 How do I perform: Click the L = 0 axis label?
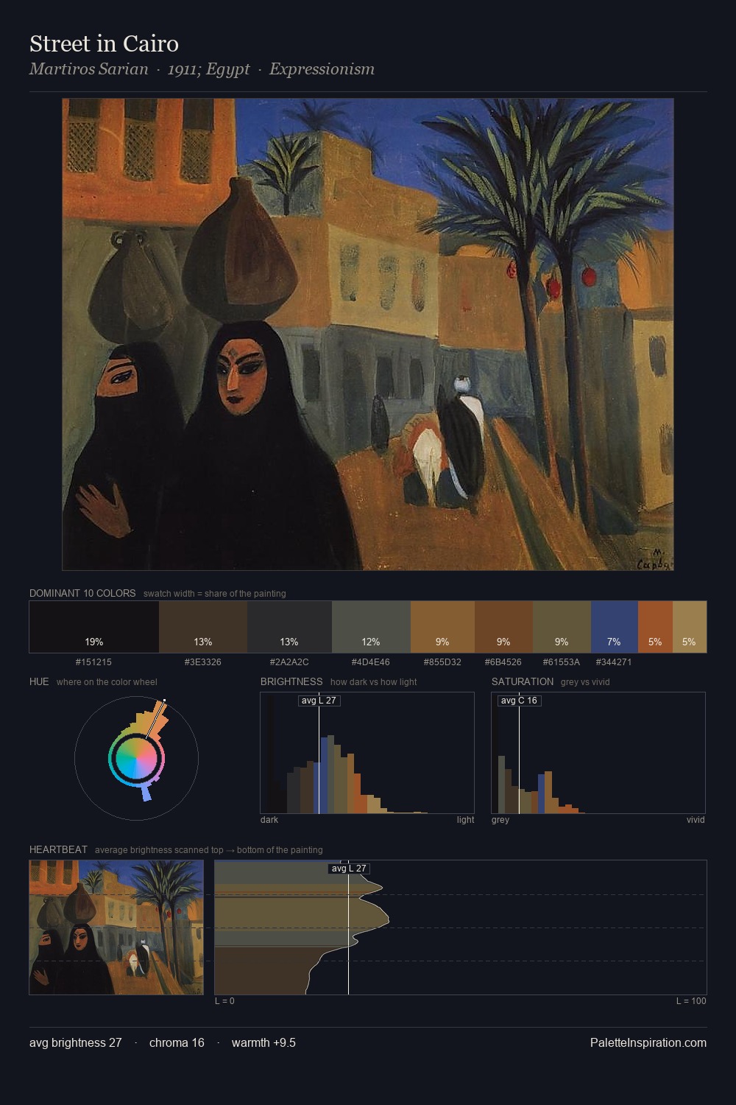point(224,1001)
